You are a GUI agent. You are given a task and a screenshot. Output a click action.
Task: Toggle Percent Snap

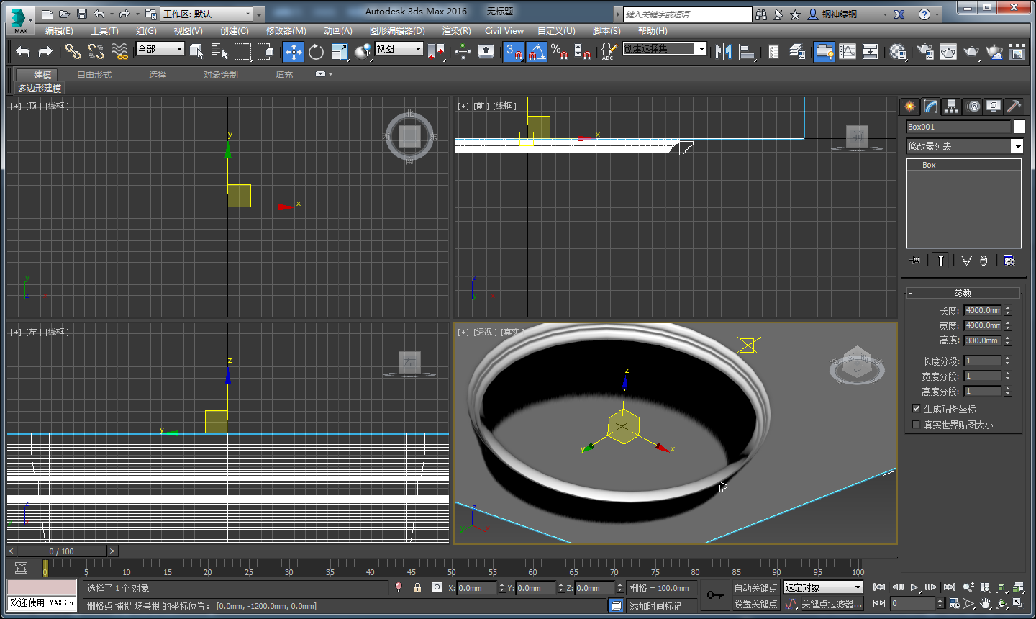coord(559,52)
